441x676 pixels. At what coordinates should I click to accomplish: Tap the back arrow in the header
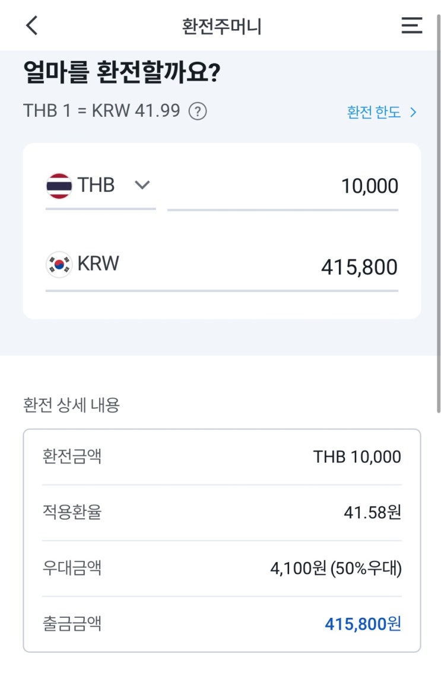click(x=32, y=26)
